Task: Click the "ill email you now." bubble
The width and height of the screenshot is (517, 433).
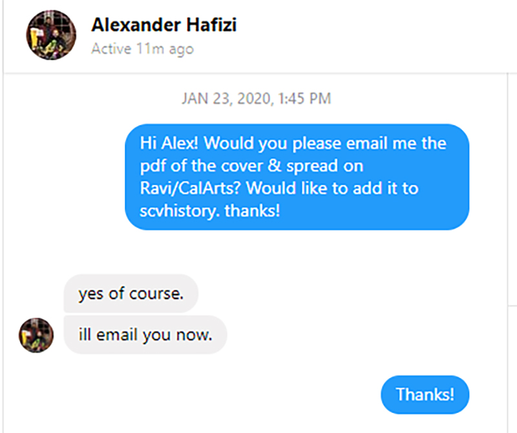Action: [x=145, y=334]
